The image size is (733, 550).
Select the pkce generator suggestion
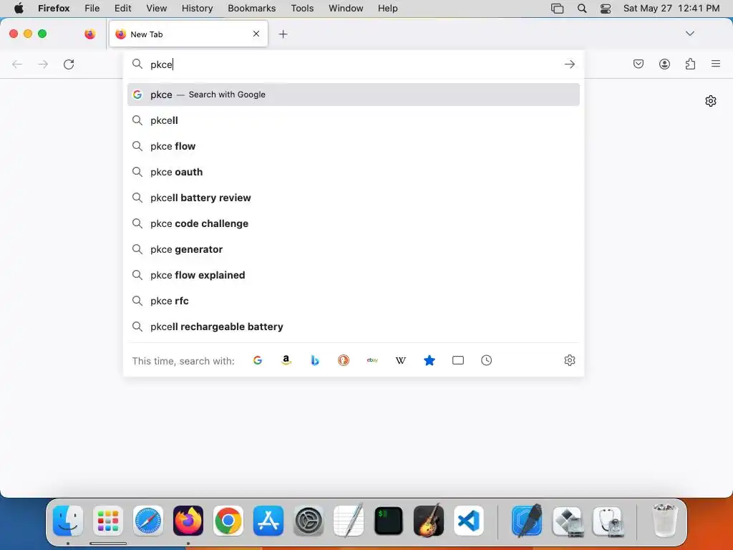tap(354, 249)
